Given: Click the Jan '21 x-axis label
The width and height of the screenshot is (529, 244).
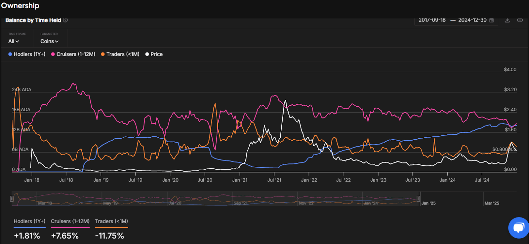Looking at the screenshot, I should pos(240,180).
